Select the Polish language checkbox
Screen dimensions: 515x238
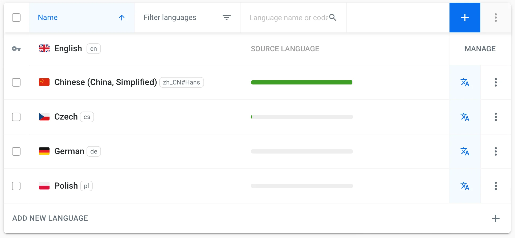point(16,186)
